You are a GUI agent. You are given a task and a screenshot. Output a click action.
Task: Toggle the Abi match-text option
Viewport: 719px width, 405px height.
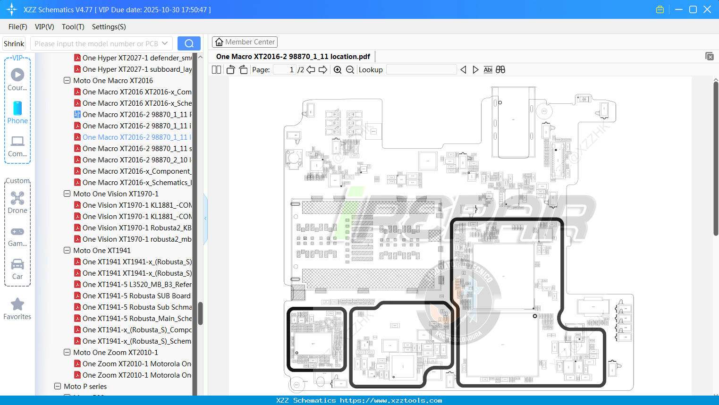click(x=488, y=70)
